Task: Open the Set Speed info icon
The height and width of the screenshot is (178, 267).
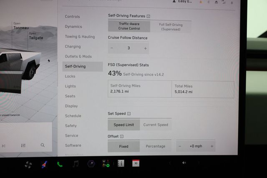Action: click(129, 114)
